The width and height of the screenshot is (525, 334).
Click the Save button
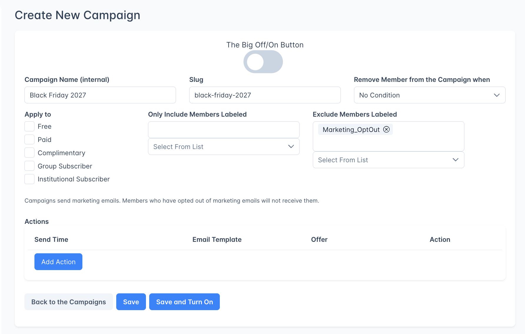(131, 302)
